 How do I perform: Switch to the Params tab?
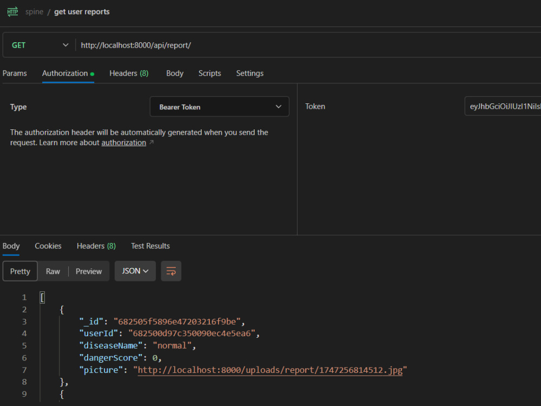(15, 73)
